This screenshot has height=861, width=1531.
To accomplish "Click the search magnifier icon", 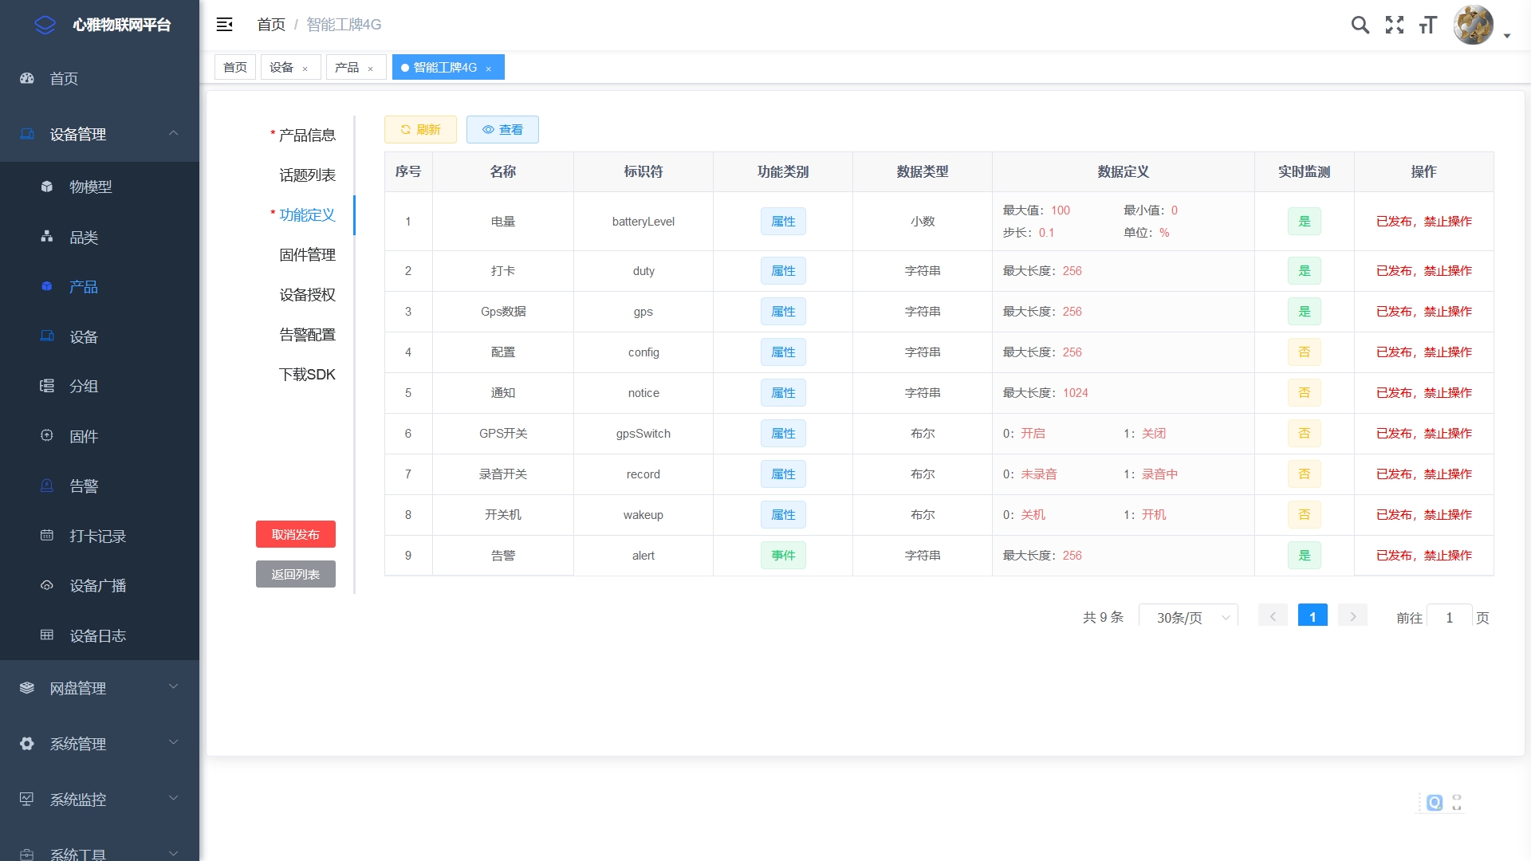I will (1360, 26).
